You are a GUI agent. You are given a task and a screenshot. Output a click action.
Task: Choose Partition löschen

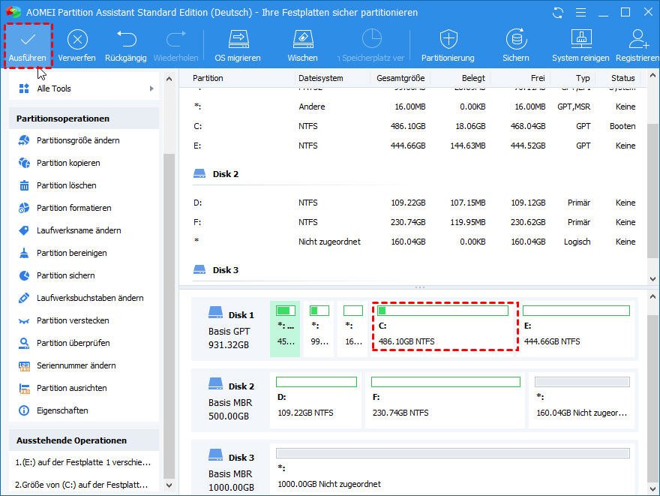84,185
